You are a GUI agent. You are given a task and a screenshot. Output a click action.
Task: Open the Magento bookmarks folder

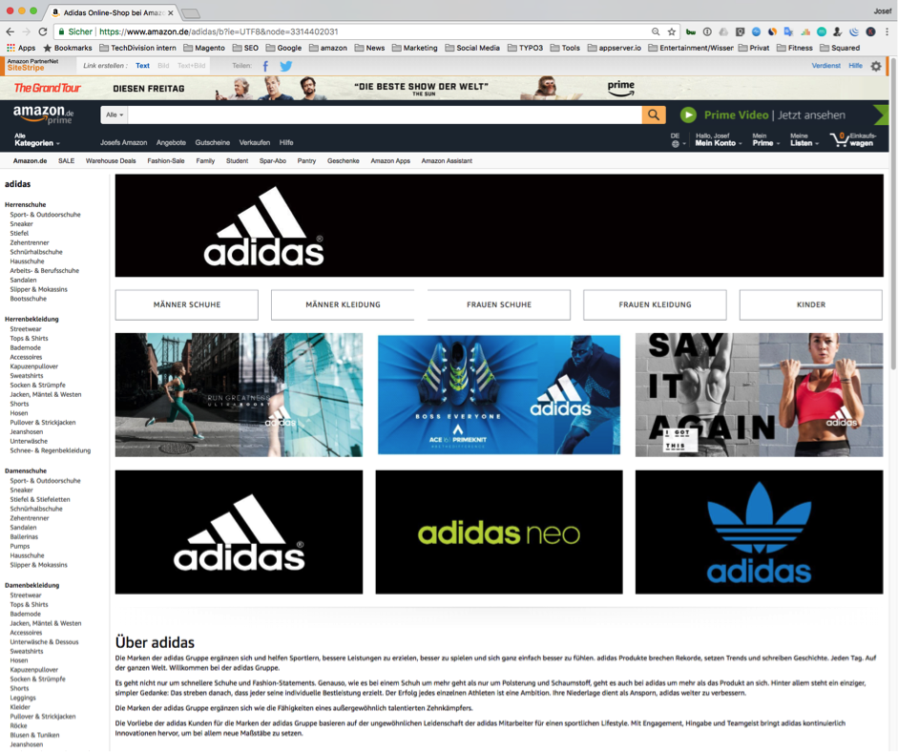[x=204, y=48]
